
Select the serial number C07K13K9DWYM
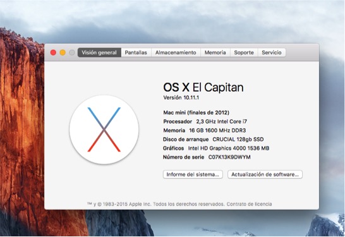pyautogui.click(x=229, y=157)
